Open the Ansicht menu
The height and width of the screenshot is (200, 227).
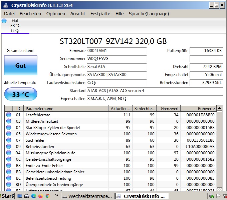tap(78, 14)
